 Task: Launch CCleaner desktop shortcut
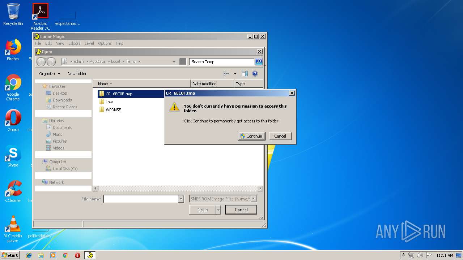[13, 191]
